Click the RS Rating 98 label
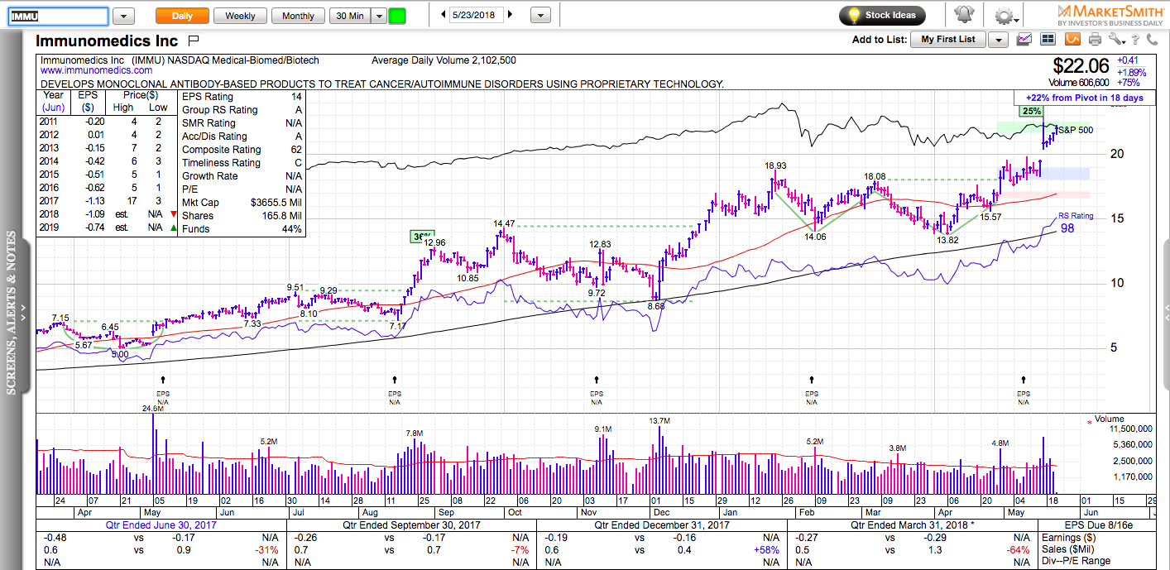Image resolution: width=1170 pixels, height=570 pixels. pos(1076,222)
